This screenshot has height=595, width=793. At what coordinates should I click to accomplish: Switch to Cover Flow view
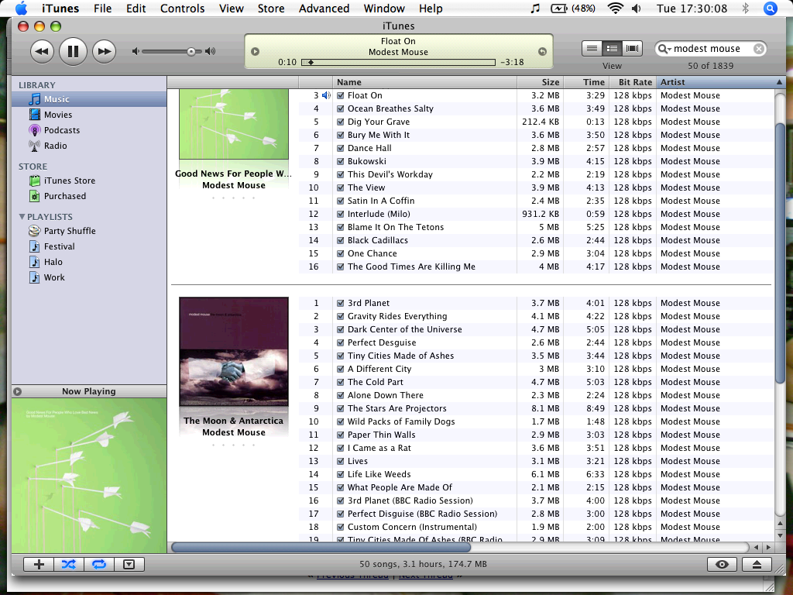pyautogui.click(x=632, y=49)
